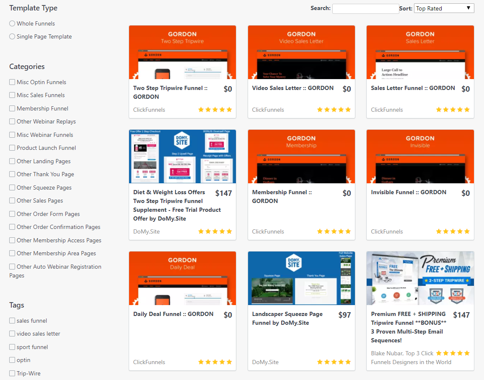Open Daily Deal Funnel :: GORDON title
This screenshot has width=484, height=380.
pos(173,314)
